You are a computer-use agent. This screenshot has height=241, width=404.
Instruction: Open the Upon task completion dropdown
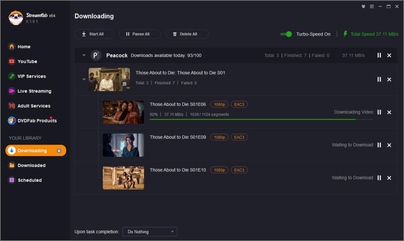[x=150, y=232]
